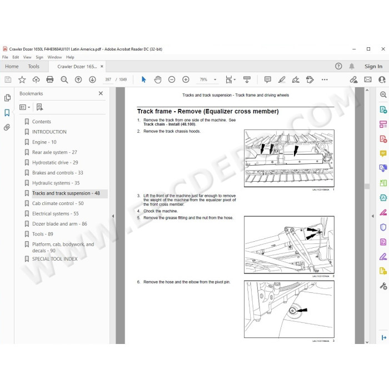
Task: Open the Help question mark icon
Action: [x=338, y=66]
